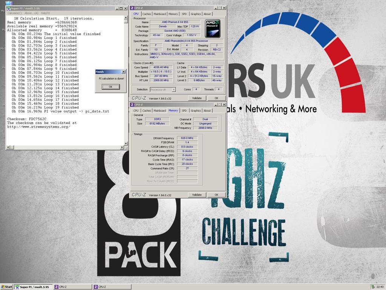Select Graphics tab in lower CPU-Z window
386x290 pixels.
click(196, 111)
